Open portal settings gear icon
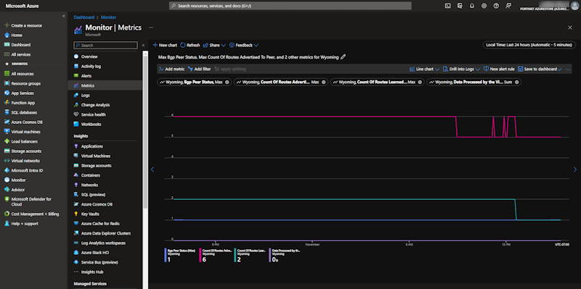Image resolution: width=581 pixels, height=289 pixels. click(x=484, y=6)
